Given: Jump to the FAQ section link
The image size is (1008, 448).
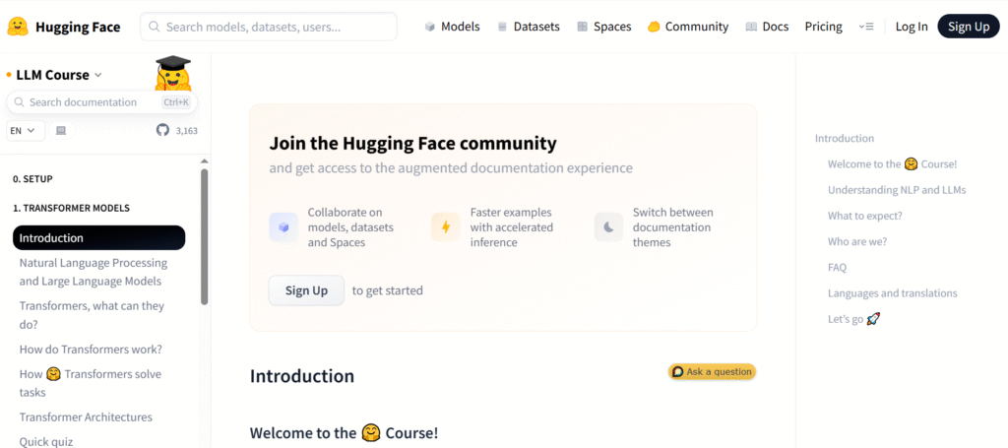Looking at the screenshot, I should point(837,268).
